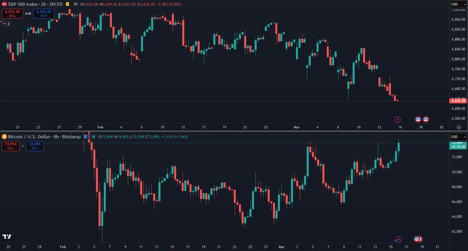The height and width of the screenshot is (251, 468).
Task: Click the blue flag beside Bitstamp label
Action: click(86, 137)
